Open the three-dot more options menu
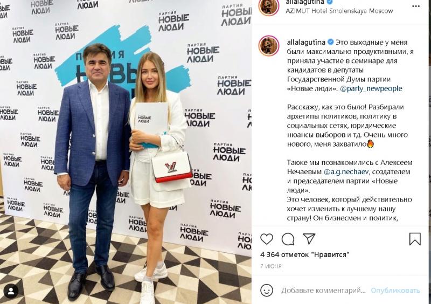 pyautogui.click(x=415, y=6)
